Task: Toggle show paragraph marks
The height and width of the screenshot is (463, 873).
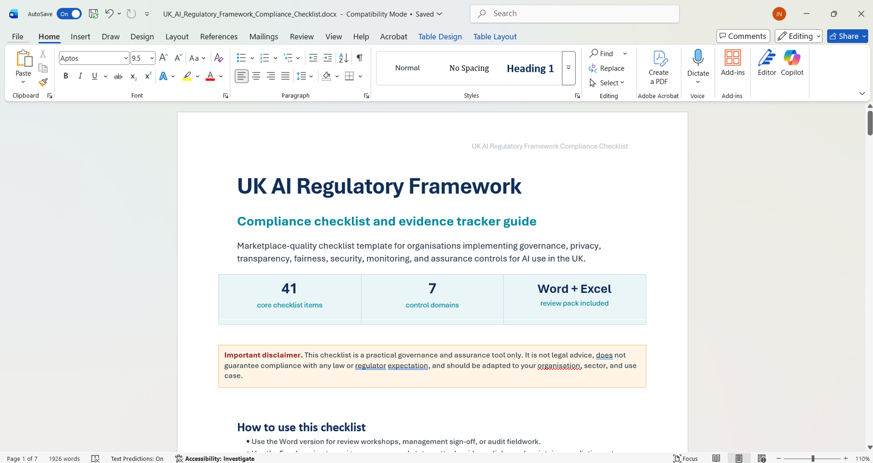Action: point(359,58)
